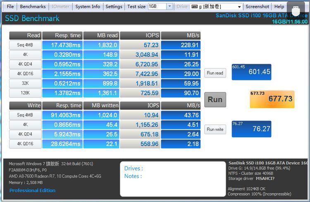This screenshot has height=202, width=310.
Task: Click the Read Seq 4MB test button
Action: click(x=25, y=45)
